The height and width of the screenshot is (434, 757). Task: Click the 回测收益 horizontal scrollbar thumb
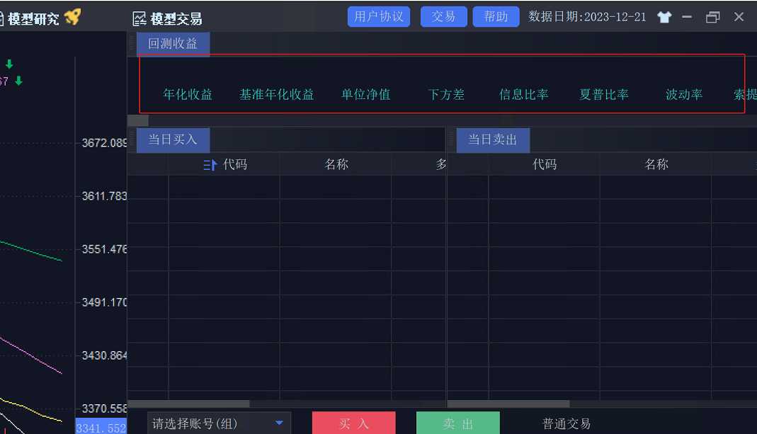coord(138,120)
